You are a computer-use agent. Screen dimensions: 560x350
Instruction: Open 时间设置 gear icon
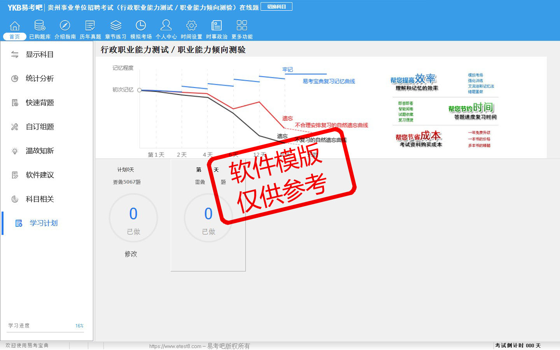point(191,26)
